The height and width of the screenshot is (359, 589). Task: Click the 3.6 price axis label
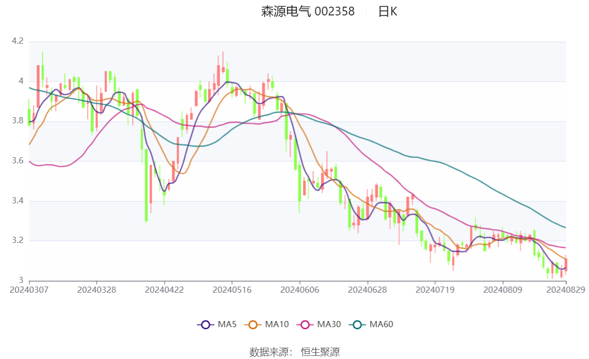point(17,161)
